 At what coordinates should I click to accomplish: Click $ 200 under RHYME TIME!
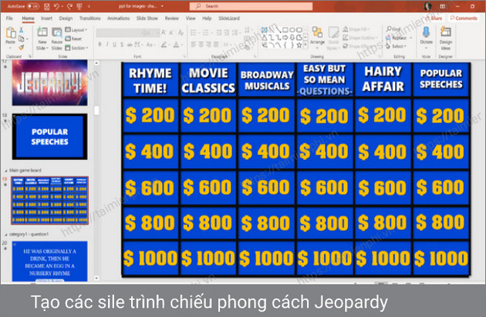click(150, 115)
